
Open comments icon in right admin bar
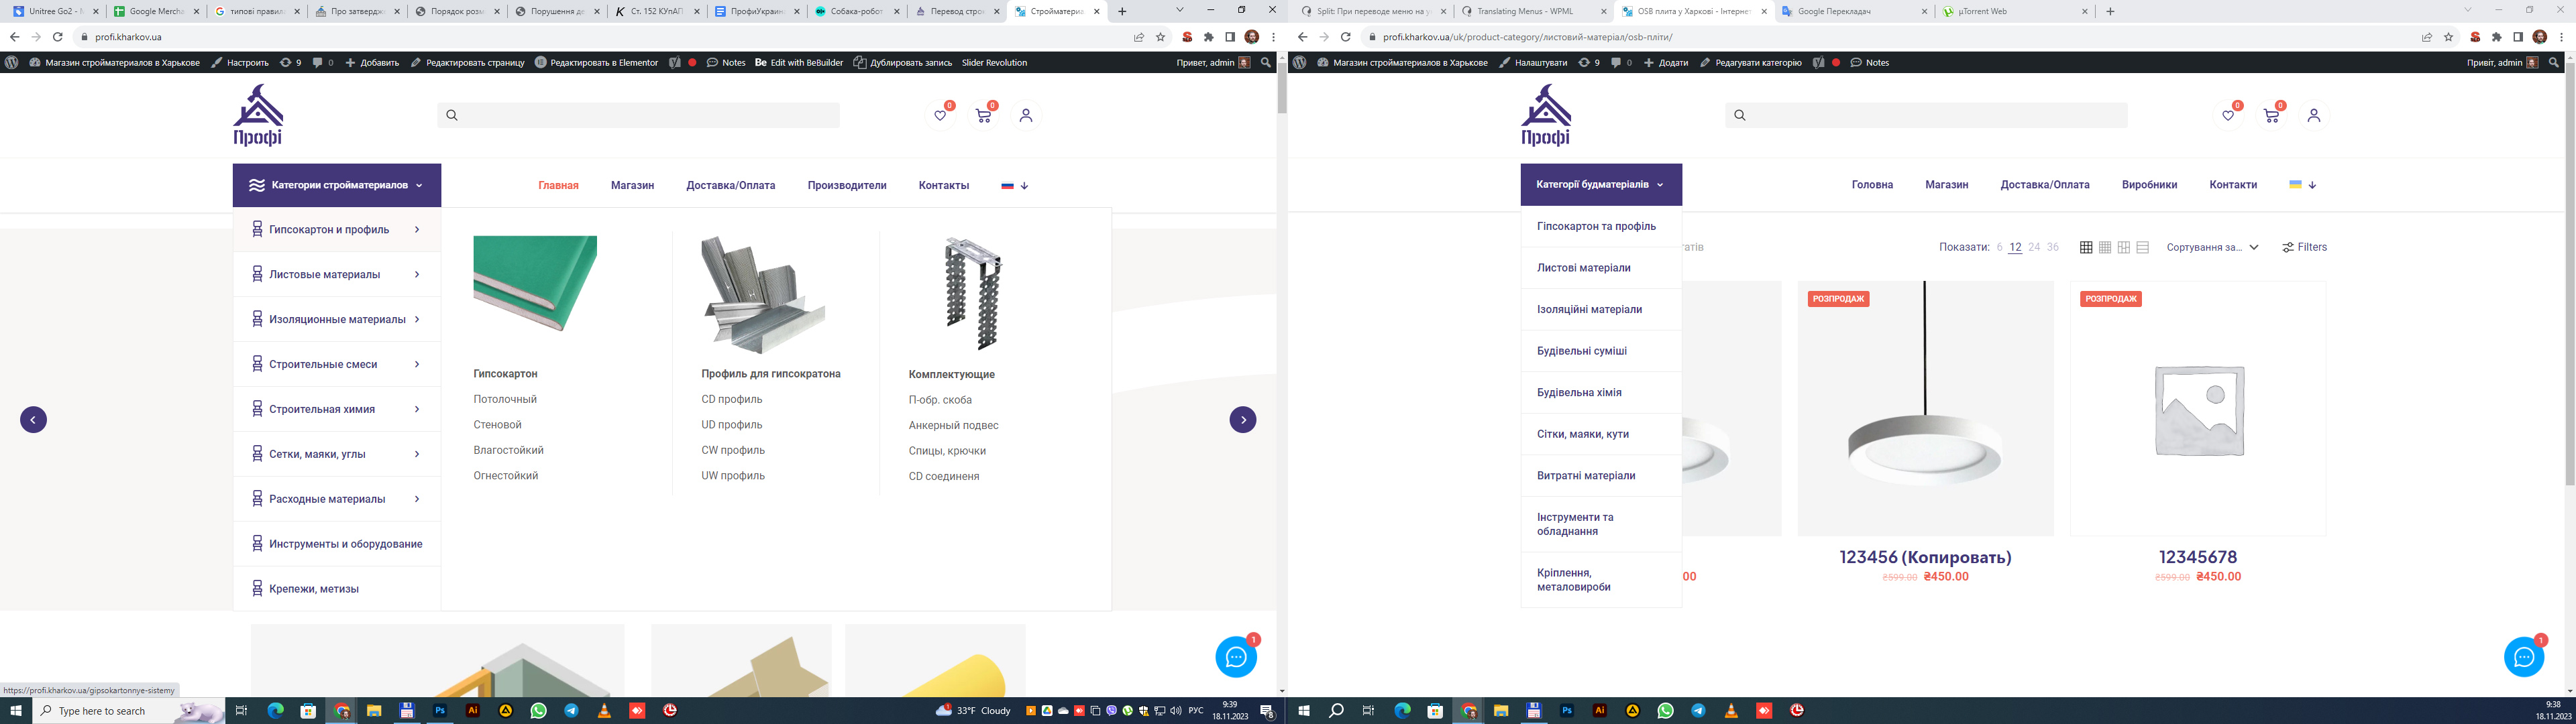click(x=1621, y=62)
